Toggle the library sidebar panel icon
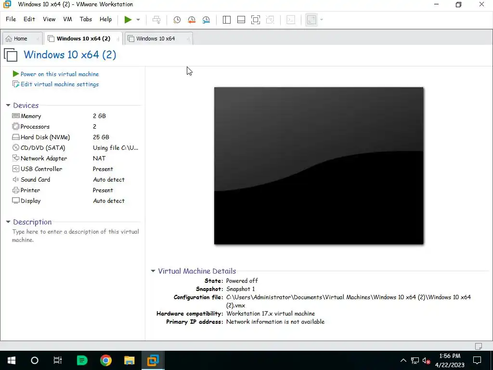493x370 pixels. click(227, 19)
